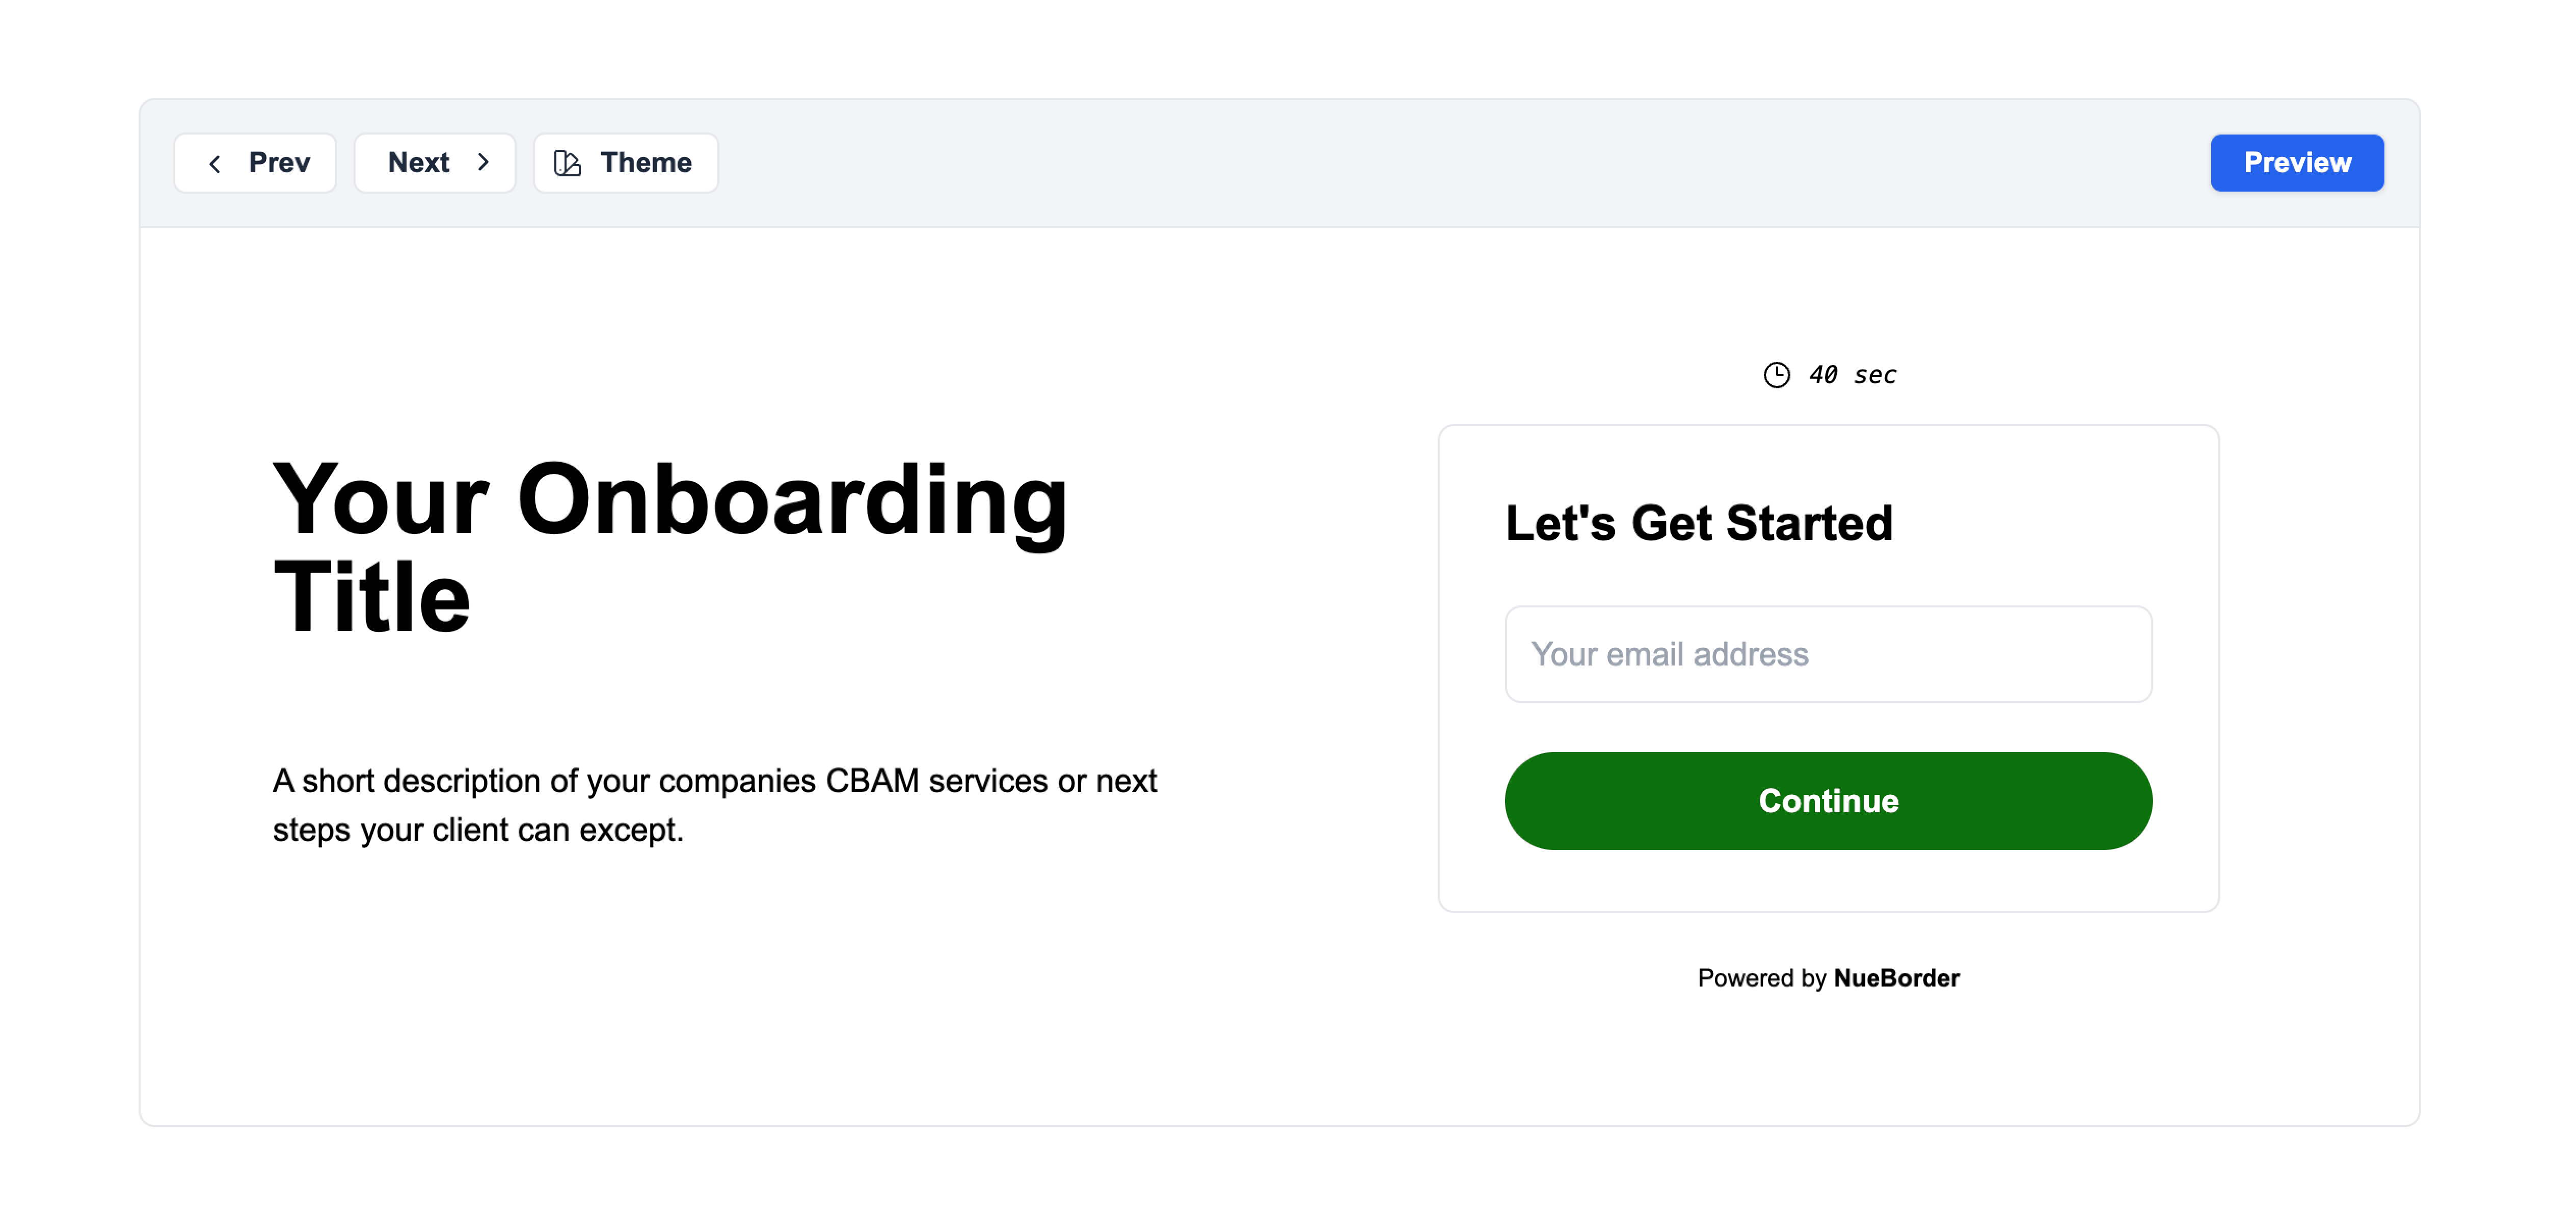Open the Theme settings
The width and height of the screenshot is (2576, 1225).
click(x=626, y=163)
